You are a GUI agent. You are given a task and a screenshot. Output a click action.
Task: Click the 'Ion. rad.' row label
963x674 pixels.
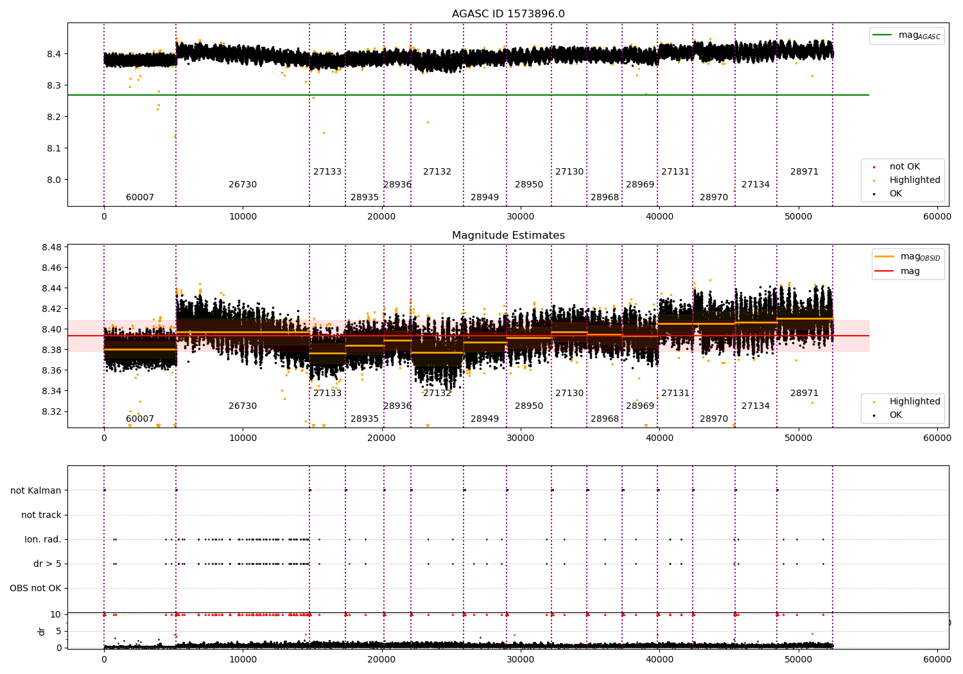tap(43, 540)
